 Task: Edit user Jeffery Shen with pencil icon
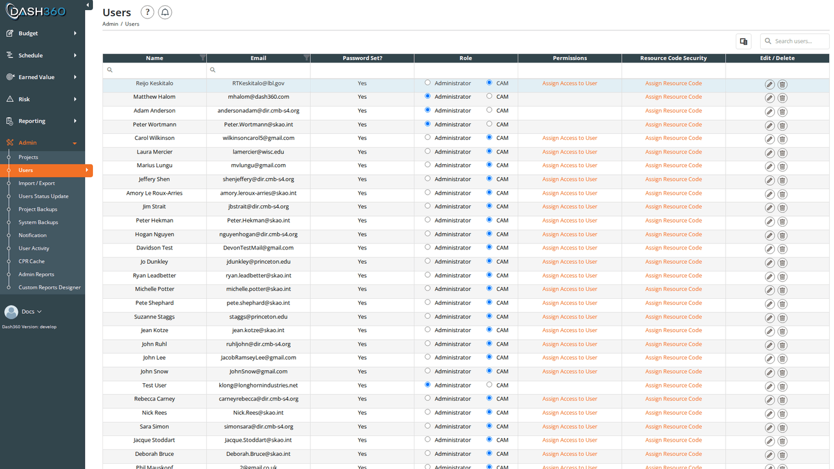pyautogui.click(x=770, y=180)
